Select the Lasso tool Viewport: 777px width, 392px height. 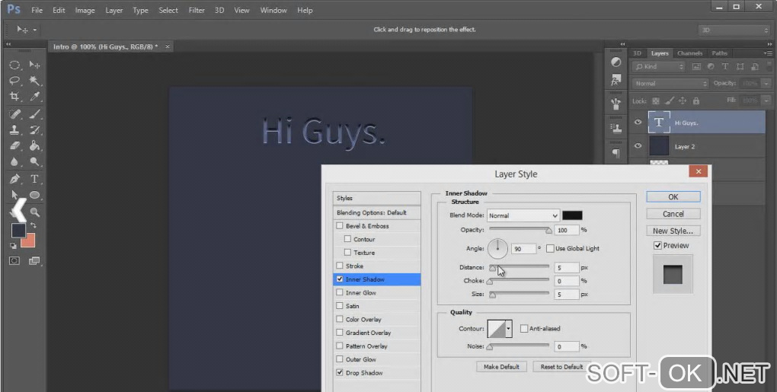coord(14,81)
